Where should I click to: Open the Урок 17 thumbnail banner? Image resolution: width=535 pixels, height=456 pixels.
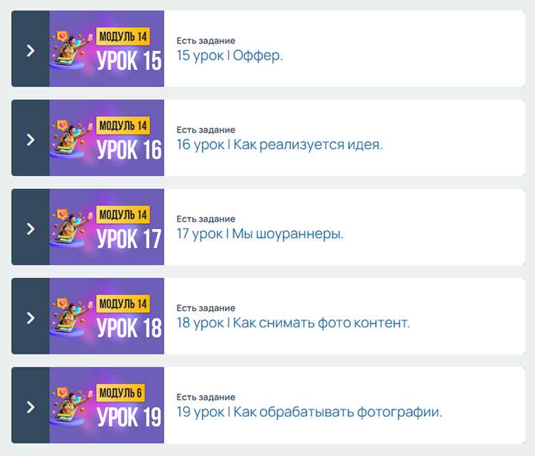point(107,227)
